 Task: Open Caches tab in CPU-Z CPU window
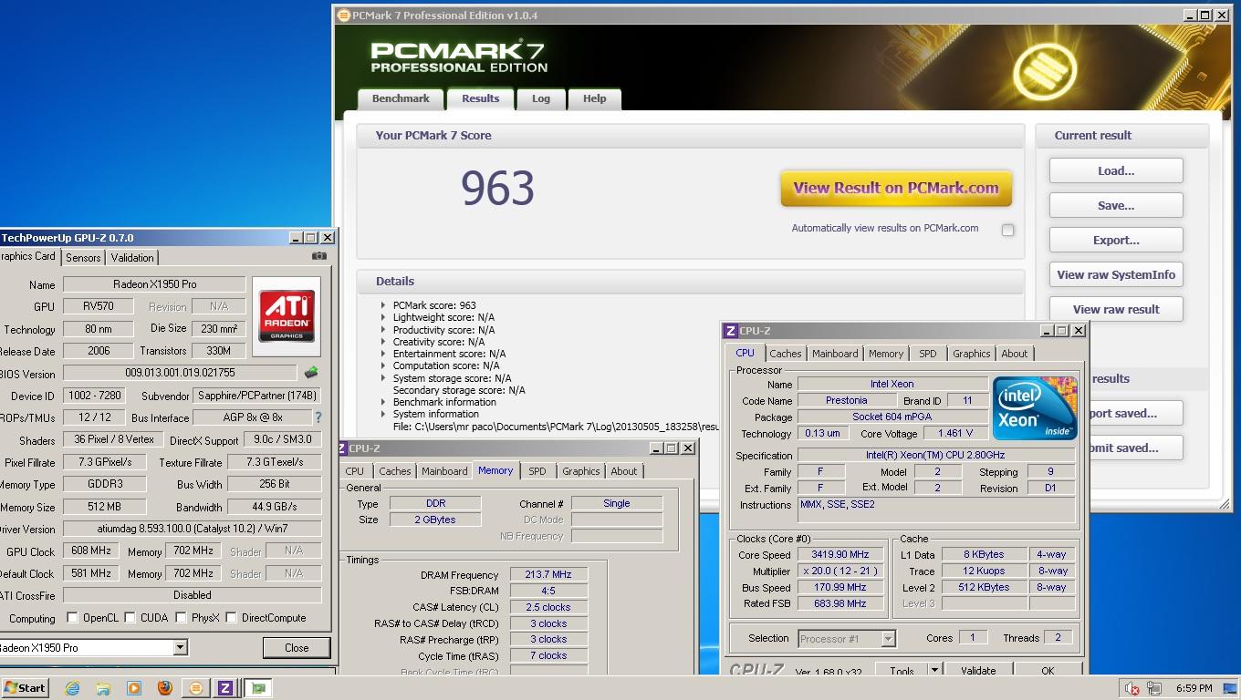[x=785, y=354]
